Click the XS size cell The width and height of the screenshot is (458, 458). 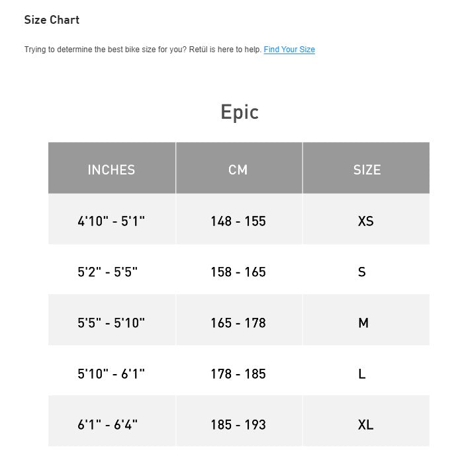pyautogui.click(x=365, y=221)
